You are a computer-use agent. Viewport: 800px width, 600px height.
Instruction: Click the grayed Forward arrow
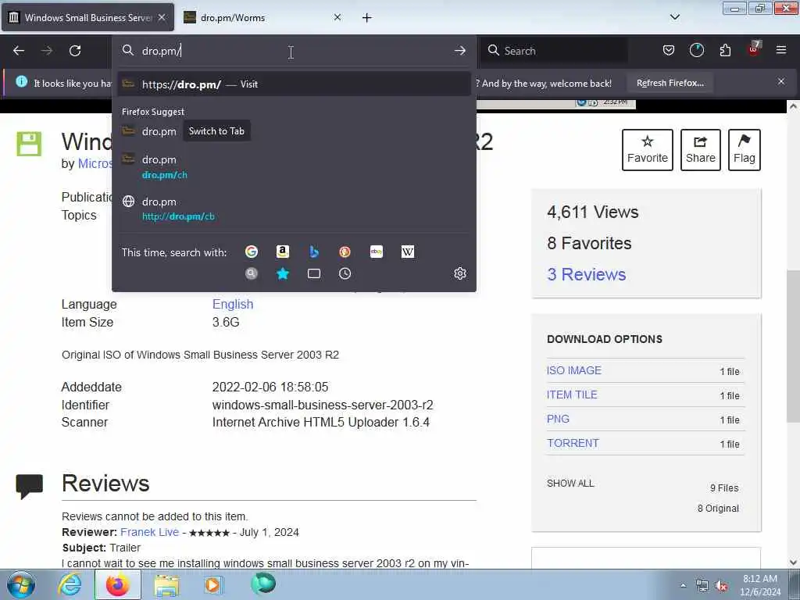[47, 51]
